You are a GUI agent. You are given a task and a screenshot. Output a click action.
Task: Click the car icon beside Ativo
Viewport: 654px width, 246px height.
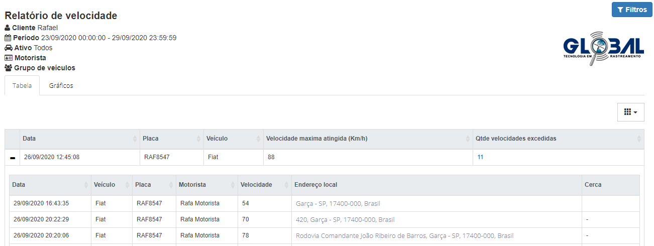tap(9, 48)
